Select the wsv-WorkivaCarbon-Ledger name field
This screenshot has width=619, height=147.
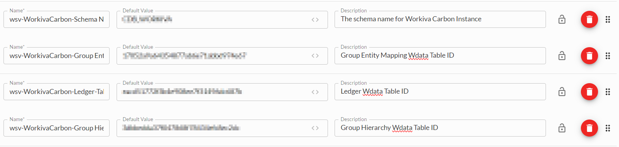[57, 92]
